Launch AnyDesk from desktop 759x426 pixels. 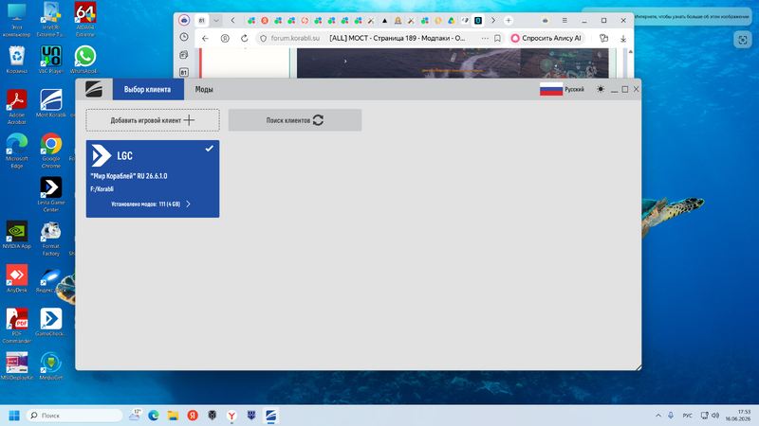tap(16, 278)
